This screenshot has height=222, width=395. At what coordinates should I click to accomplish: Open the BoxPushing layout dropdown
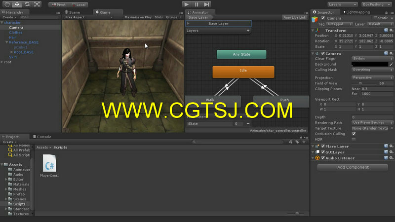376,4
